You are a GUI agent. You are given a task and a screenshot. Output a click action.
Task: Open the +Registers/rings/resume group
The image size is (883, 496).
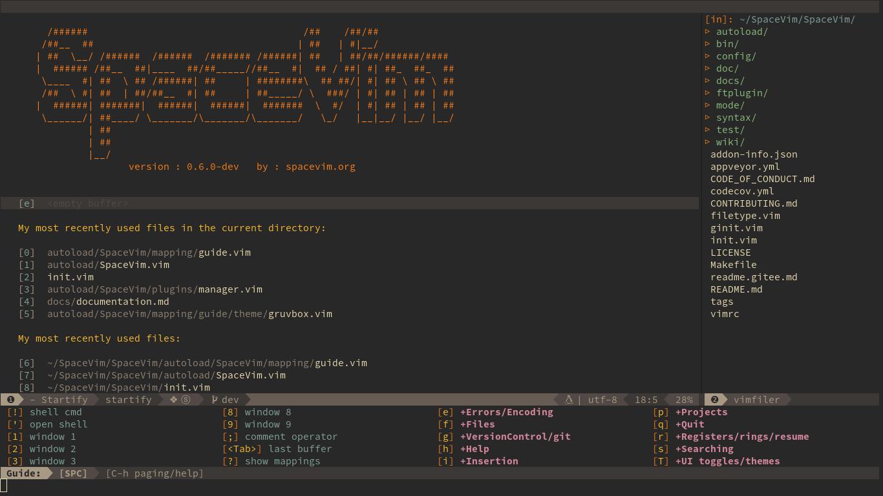(731, 437)
